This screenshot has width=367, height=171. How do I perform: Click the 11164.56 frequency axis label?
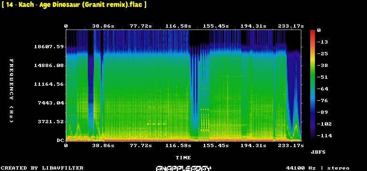coord(49,84)
